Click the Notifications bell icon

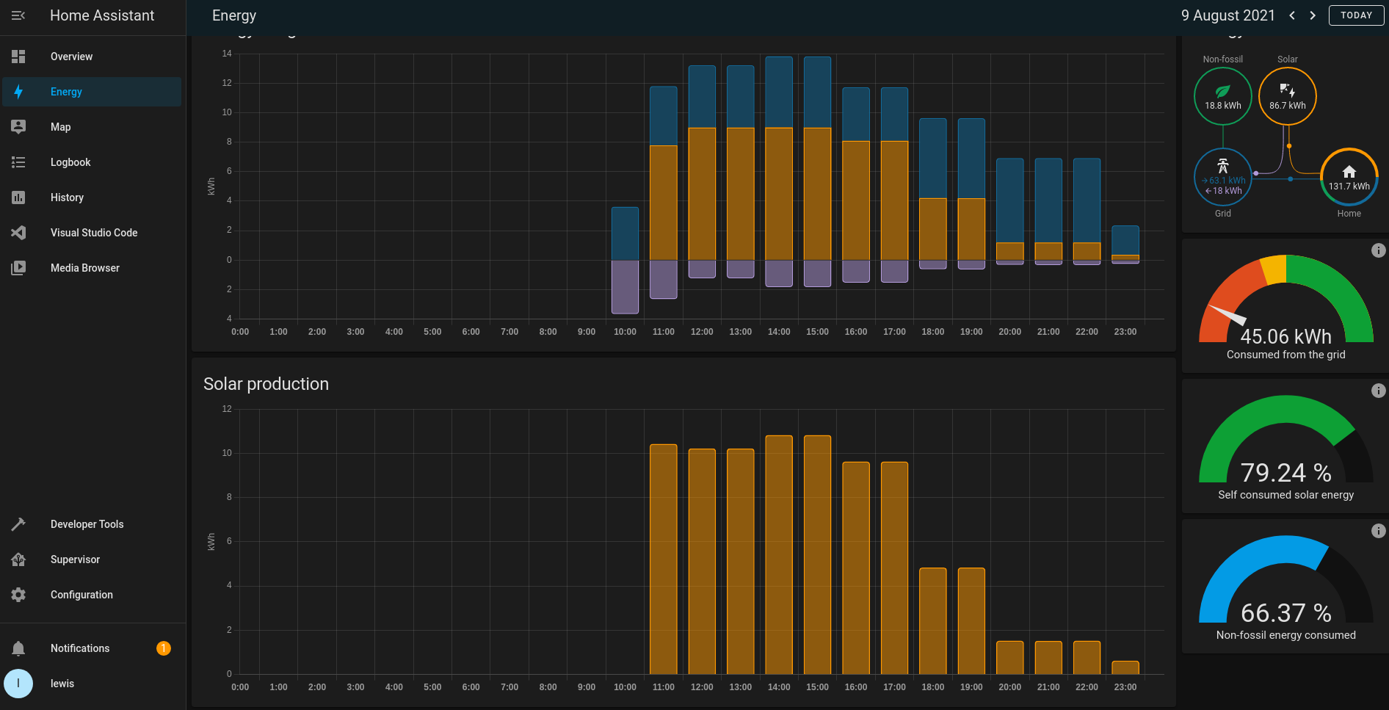[x=18, y=648]
